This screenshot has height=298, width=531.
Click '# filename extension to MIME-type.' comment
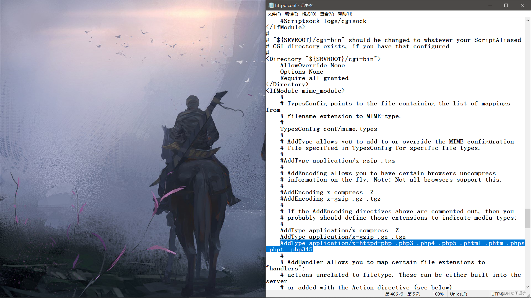[340, 116]
